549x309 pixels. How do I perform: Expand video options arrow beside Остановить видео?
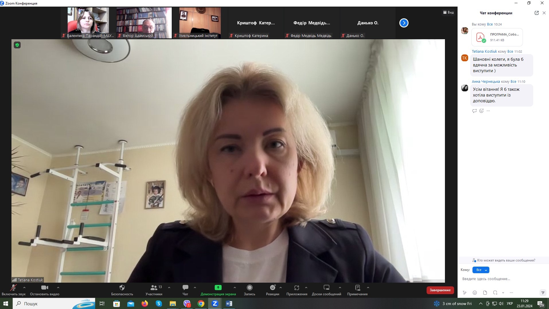click(58, 288)
